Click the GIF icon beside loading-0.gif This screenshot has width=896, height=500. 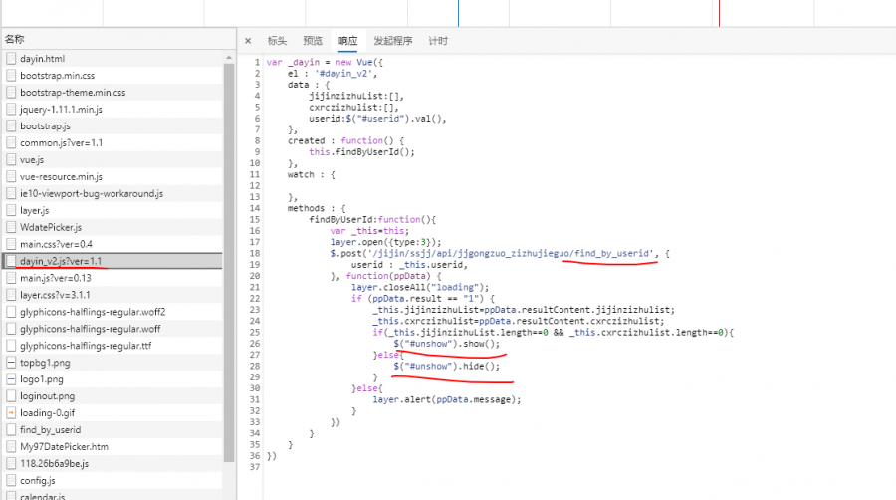11,413
